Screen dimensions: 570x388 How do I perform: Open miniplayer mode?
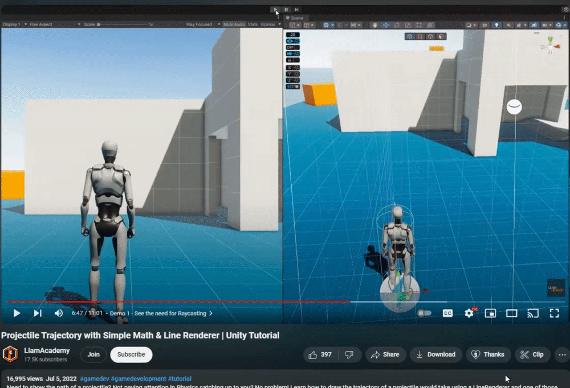[x=490, y=313]
